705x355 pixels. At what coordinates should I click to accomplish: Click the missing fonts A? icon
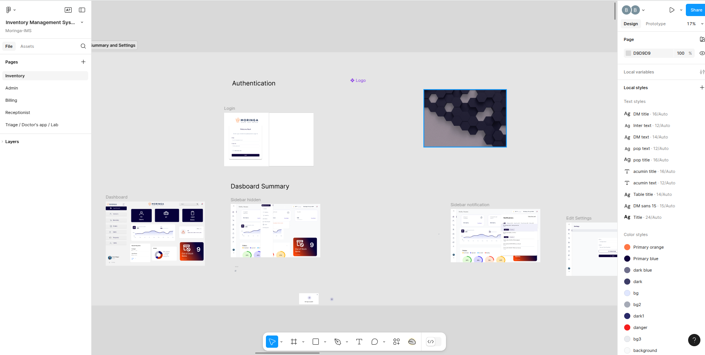(68, 10)
